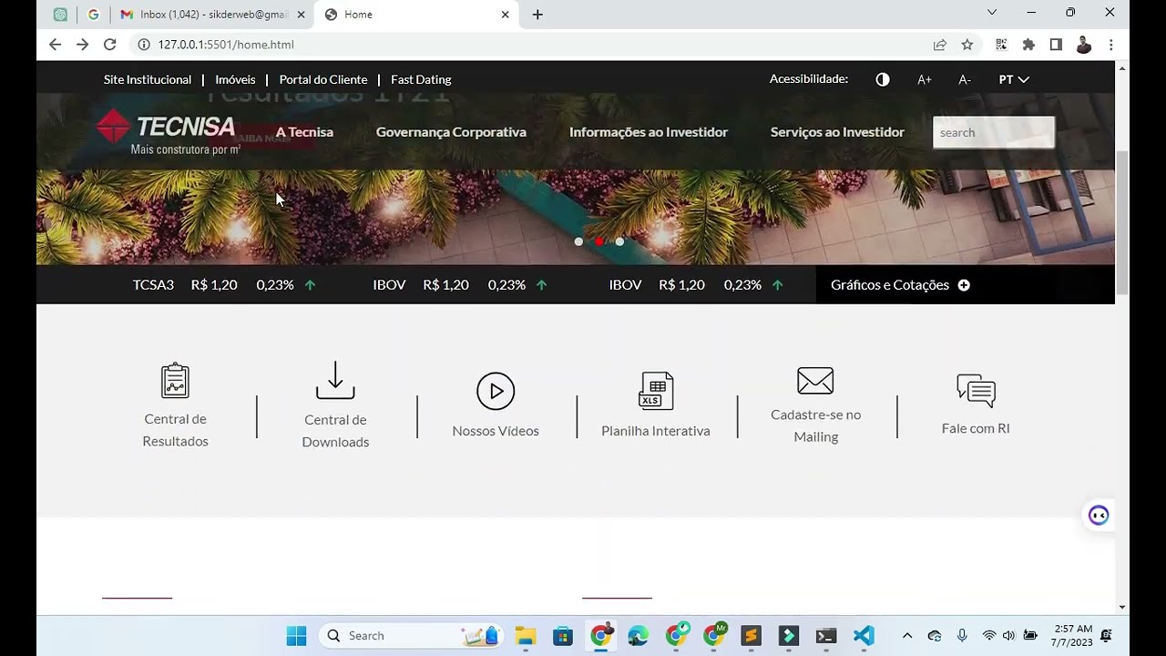Viewport: 1166px width, 656px height.
Task: Click the Central de Downloads arrow icon
Action: point(335,380)
